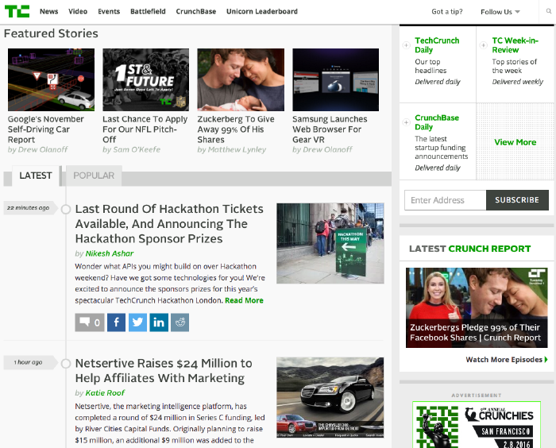This screenshot has height=448, width=556.
Task: Open Last Chance To Apply NFL headline
Action: point(145,129)
